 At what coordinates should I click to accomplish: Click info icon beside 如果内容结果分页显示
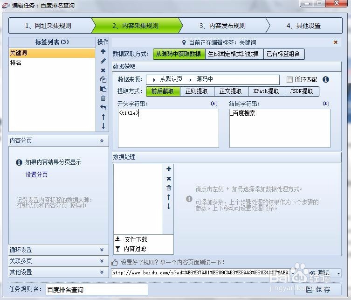(x=19, y=162)
